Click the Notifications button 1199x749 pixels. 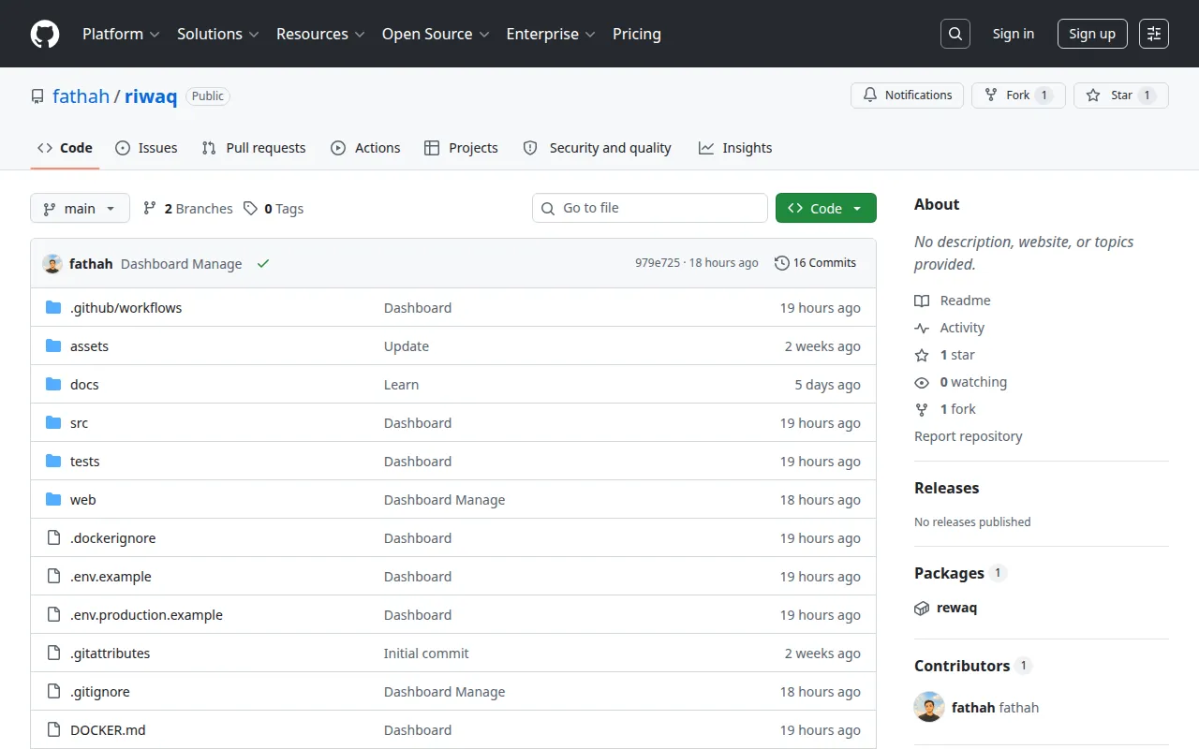click(x=907, y=95)
